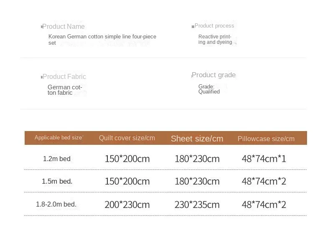Image resolution: width=330 pixels, height=245 pixels.
Task: Click the Quilt cover size/cm column header
Action: pyautogui.click(x=127, y=138)
